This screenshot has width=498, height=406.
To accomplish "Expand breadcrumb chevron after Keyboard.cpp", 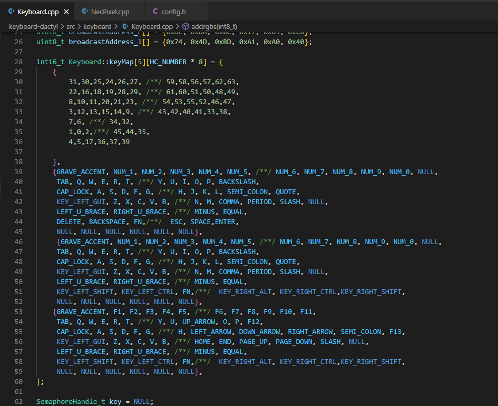I will coord(177,27).
